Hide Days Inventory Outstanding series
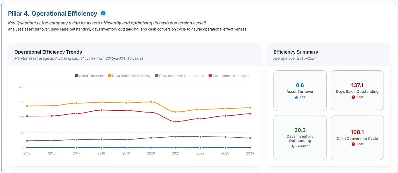The image size is (398, 173). pyautogui.click(x=179, y=76)
